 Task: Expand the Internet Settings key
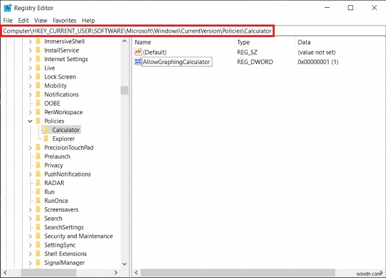[x=30, y=59]
